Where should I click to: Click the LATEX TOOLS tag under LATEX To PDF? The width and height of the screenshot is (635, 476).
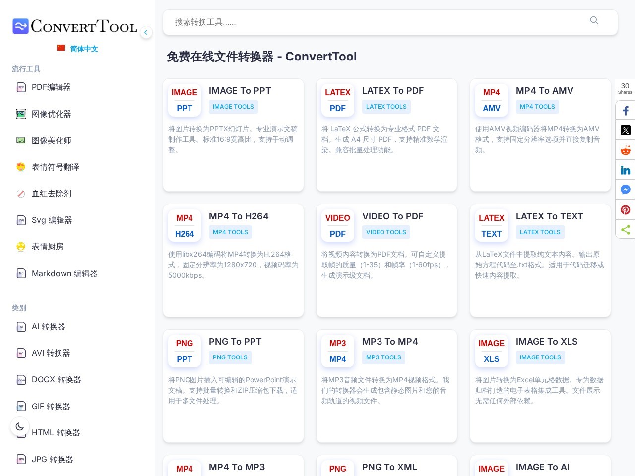click(x=386, y=107)
